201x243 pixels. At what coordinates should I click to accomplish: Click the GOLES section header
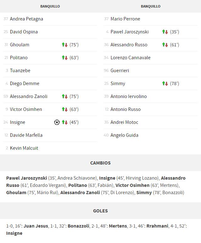click(101, 211)
